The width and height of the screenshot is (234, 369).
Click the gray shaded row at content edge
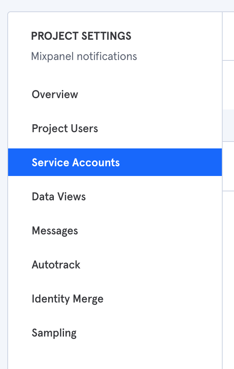click(228, 125)
